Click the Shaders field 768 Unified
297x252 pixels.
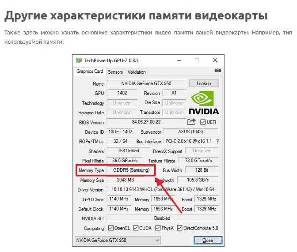pyautogui.click(x=129, y=151)
